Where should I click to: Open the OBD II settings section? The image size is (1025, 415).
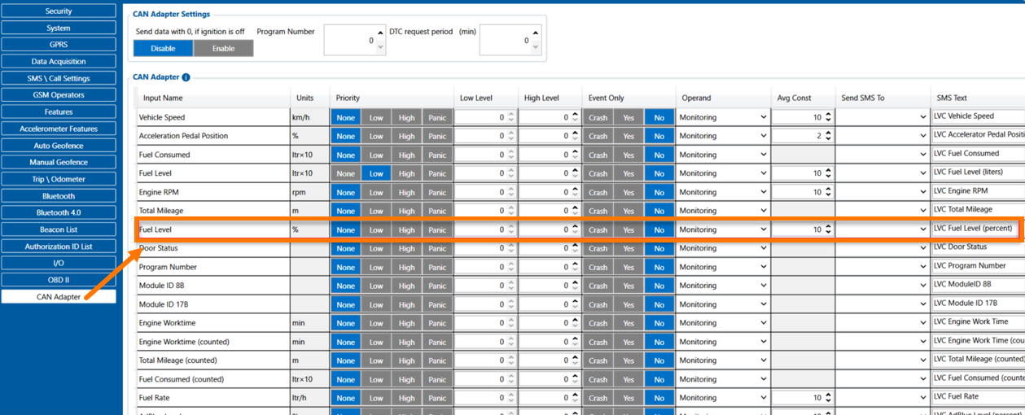pos(59,280)
